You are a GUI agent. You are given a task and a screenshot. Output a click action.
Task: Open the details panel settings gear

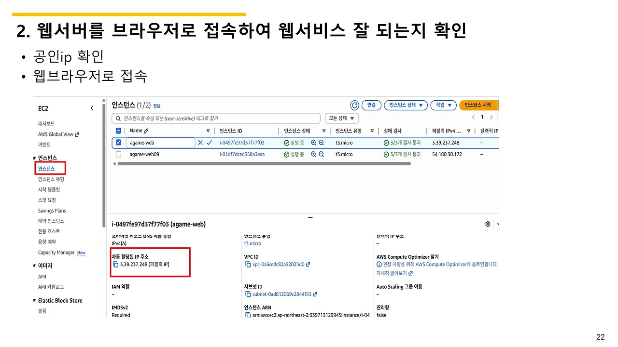(488, 224)
